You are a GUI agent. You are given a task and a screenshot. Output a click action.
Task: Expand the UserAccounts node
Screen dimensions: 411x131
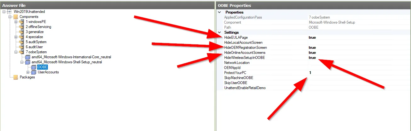coord(28,72)
